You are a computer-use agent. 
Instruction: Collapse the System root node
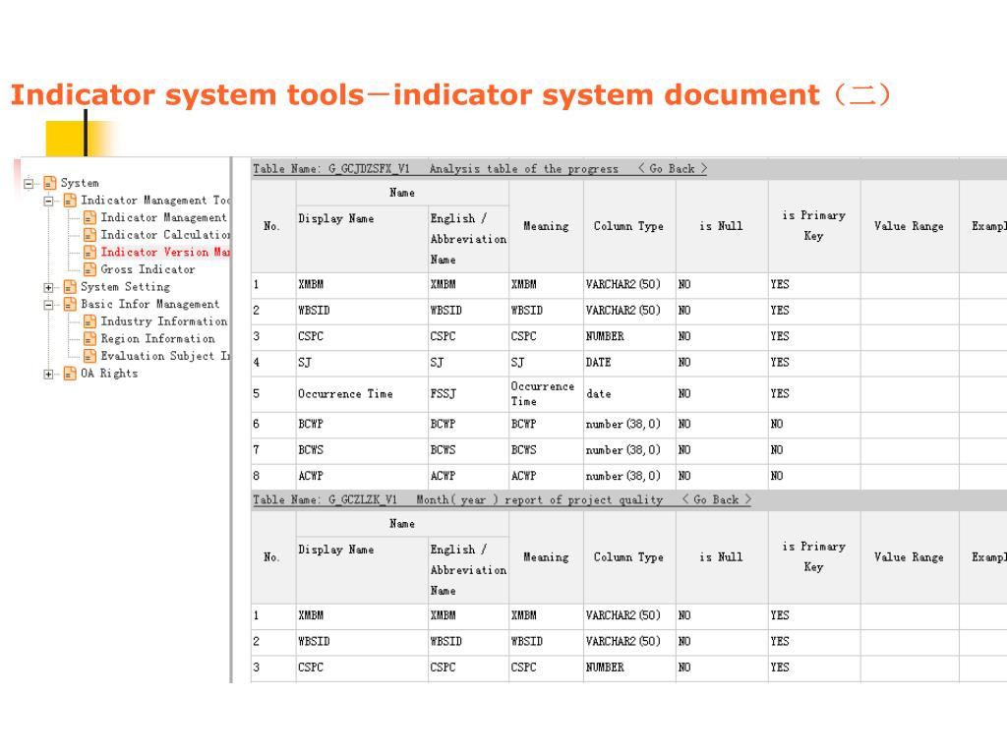coord(29,184)
